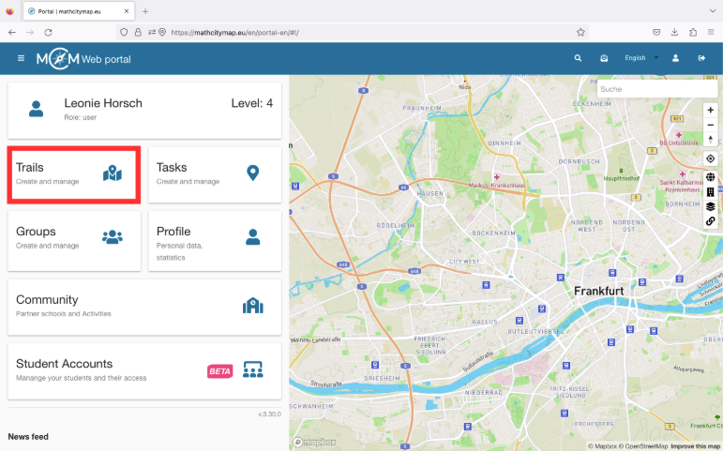
Task: Click the globe icon on map controls
Action: pos(710,177)
